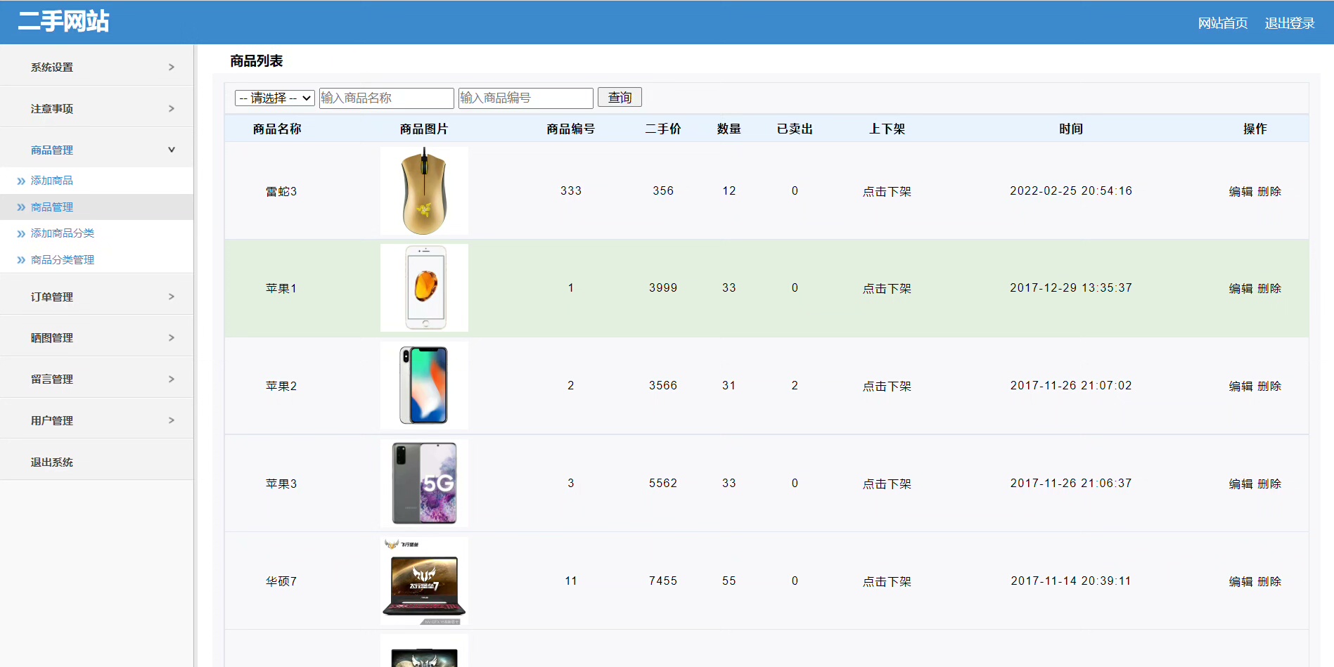The width and height of the screenshot is (1334, 667).
Task: Click the 苹果3 5G phone thumbnail
Action: pos(424,484)
